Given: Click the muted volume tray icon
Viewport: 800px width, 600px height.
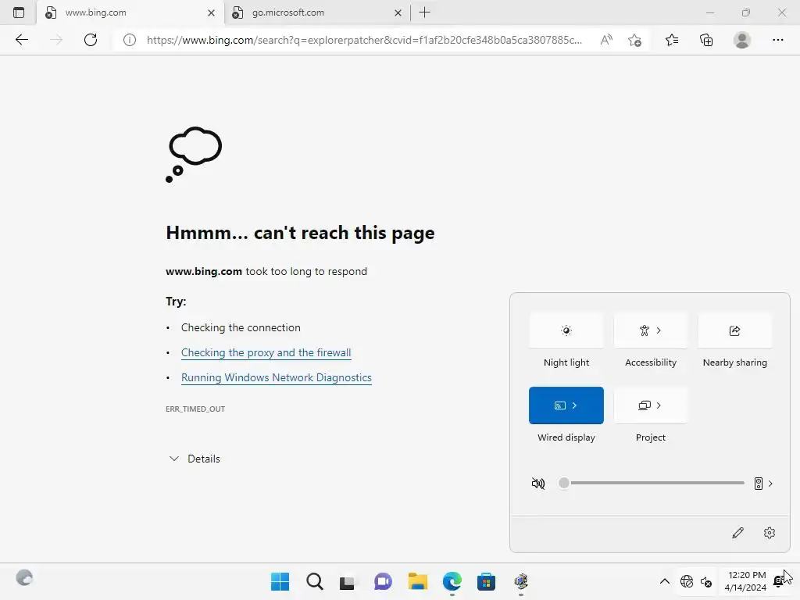Looking at the screenshot, I should (x=706, y=581).
